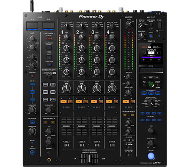Adjust the channel 1 Trim knob
The width and height of the screenshot is (190, 167).
(66, 37)
